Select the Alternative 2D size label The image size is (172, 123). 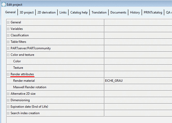pyautogui.click(x=23, y=94)
